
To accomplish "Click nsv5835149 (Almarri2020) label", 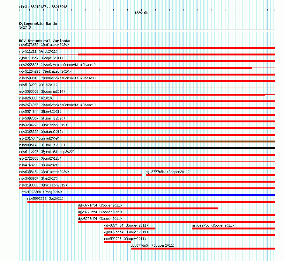I will pos(42,145).
